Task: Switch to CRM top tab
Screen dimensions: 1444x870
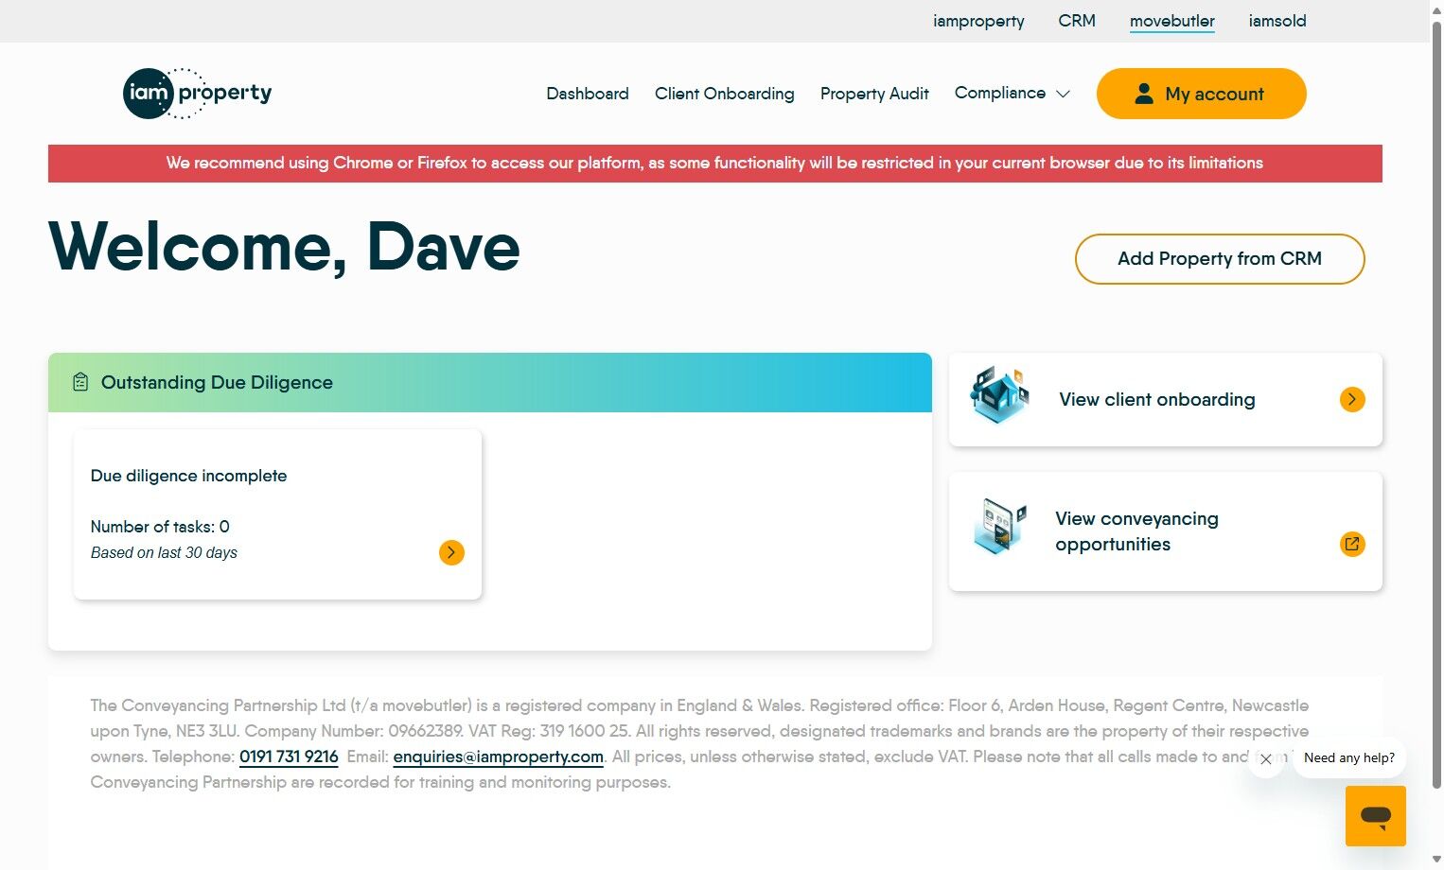Action: pyautogui.click(x=1077, y=21)
